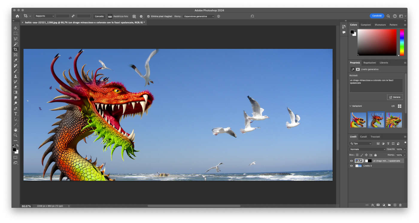The width and height of the screenshot is (419, 223).
Task: Click the Condividi share button
Action: 377,16
